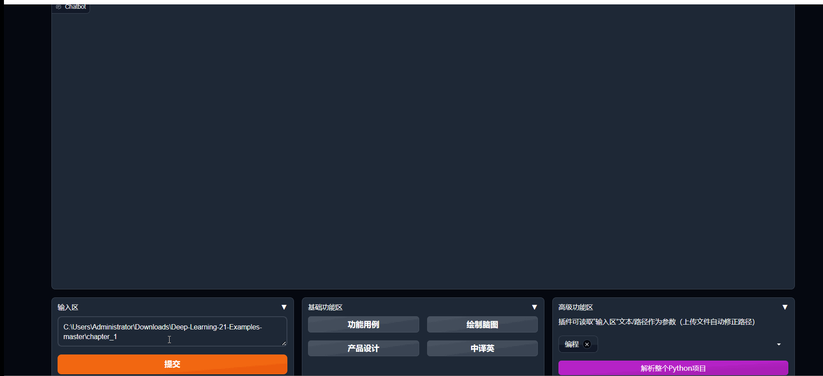Click the 基础功能区 panel title
This screenshot has width=823, height=376.
[x=325, y=307]
